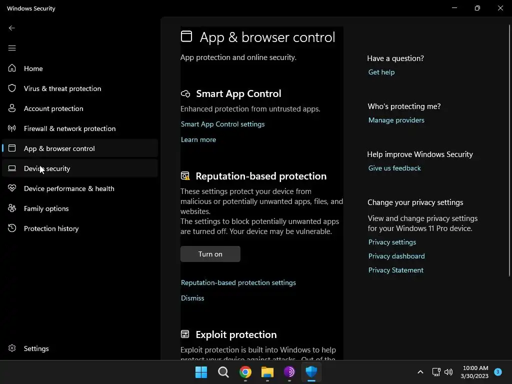Viewport: 512px width, 384px height.
Task: Click the back arrow icon
Action: pos(12,28)
